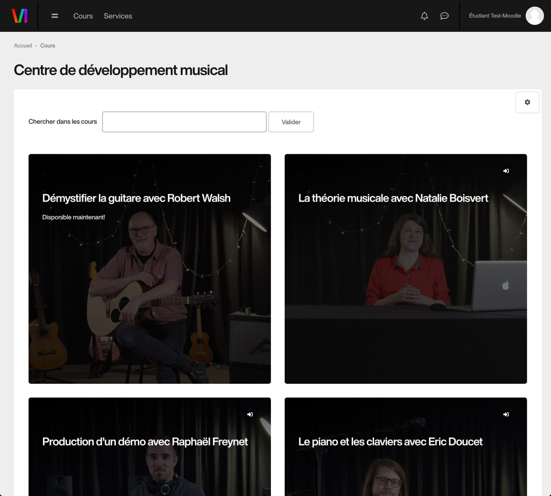Open the gear settings menu
The image size is (551, 496).
527,102
